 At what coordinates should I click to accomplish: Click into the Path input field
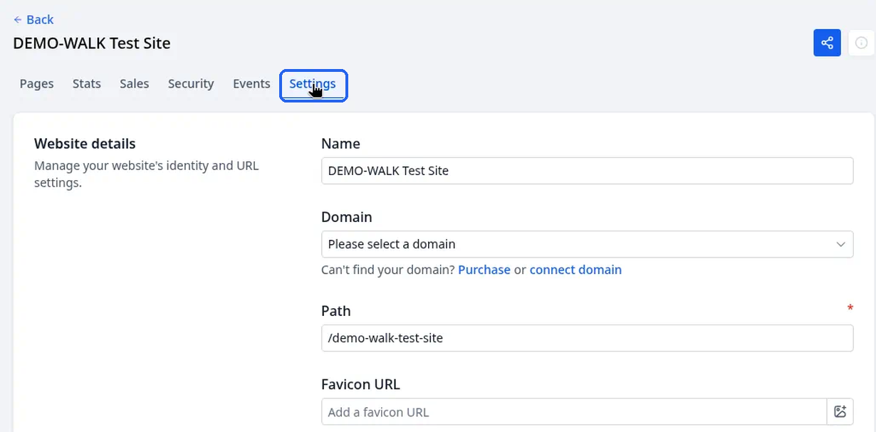[x=587, y=338]
